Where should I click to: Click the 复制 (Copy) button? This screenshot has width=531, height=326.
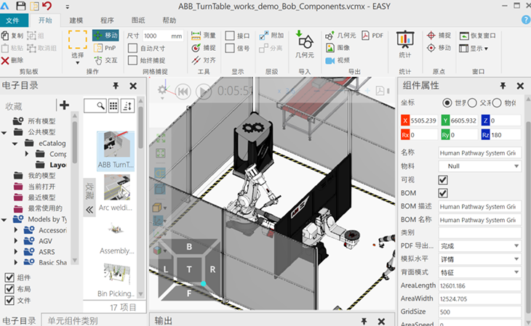(x=13, y=36)
